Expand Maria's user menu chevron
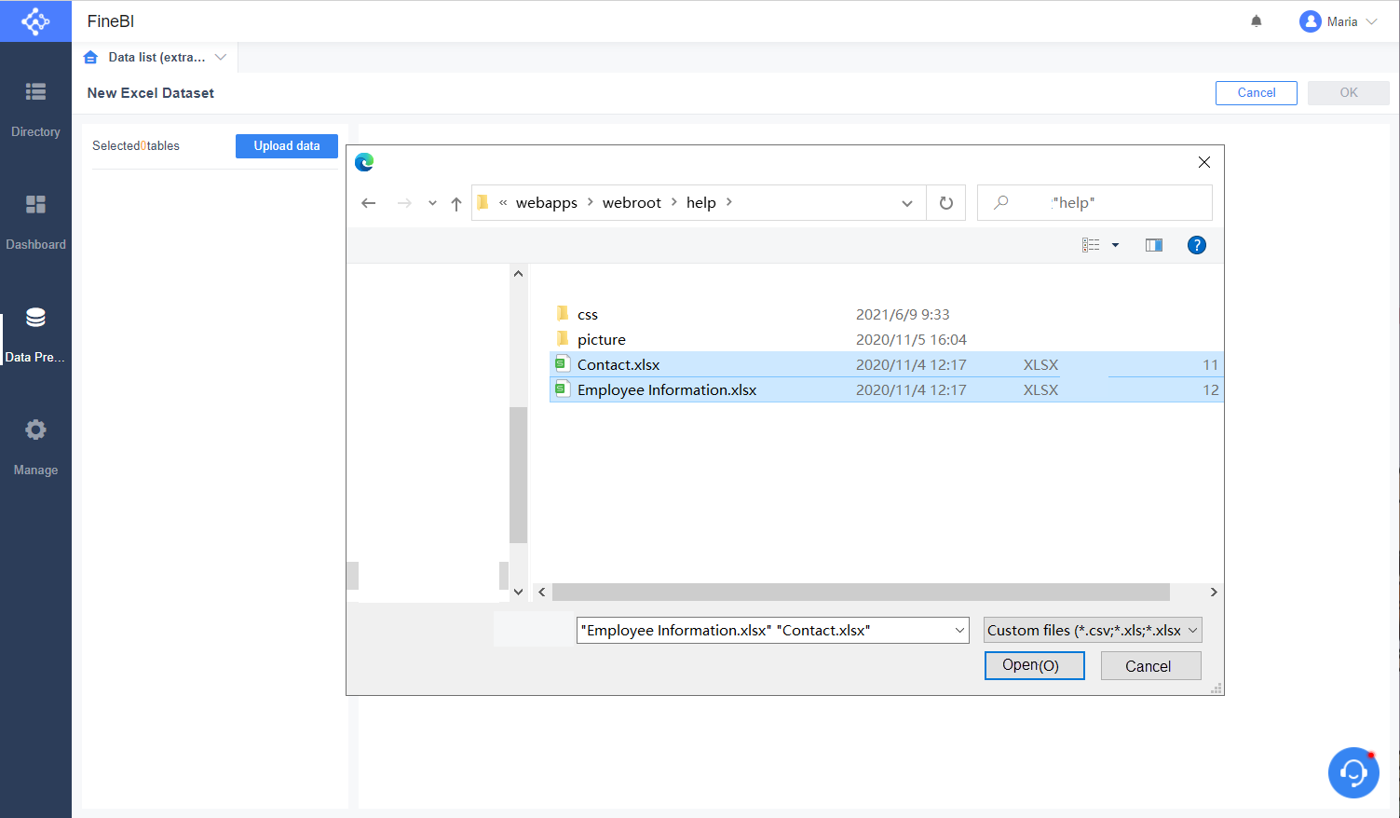The width and height of the screenshot is (1400, 818). (1371, 21)
